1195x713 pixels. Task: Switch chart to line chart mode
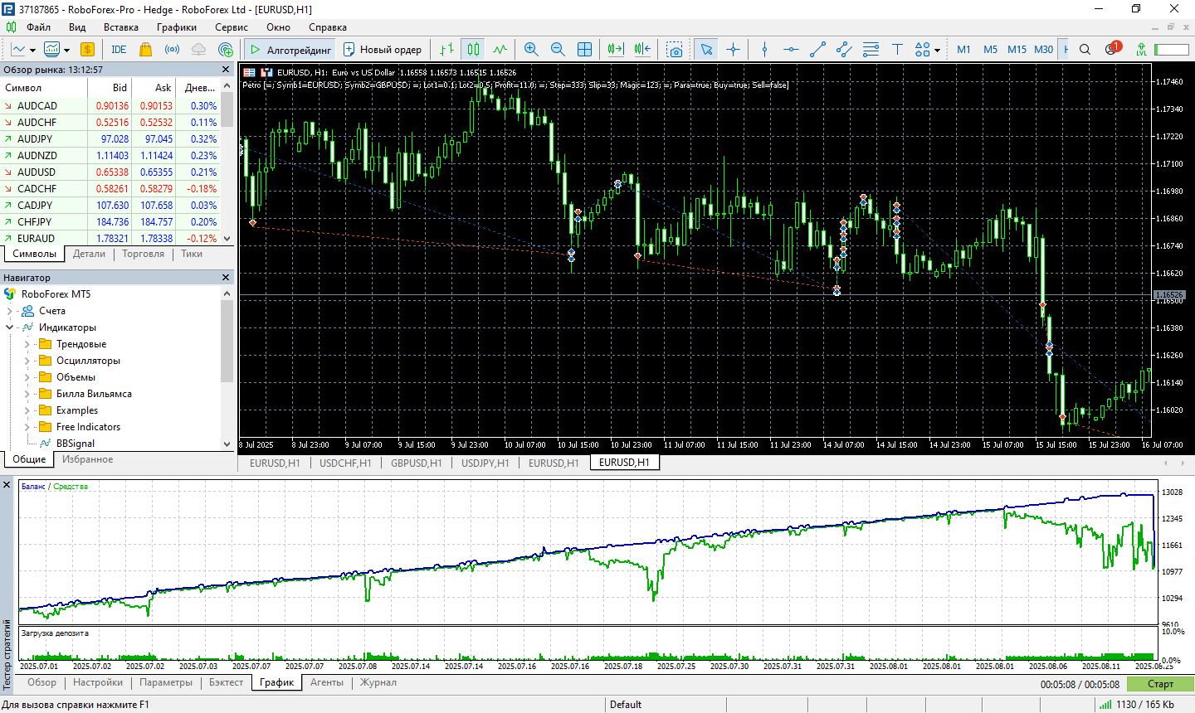tap(500, 50)
